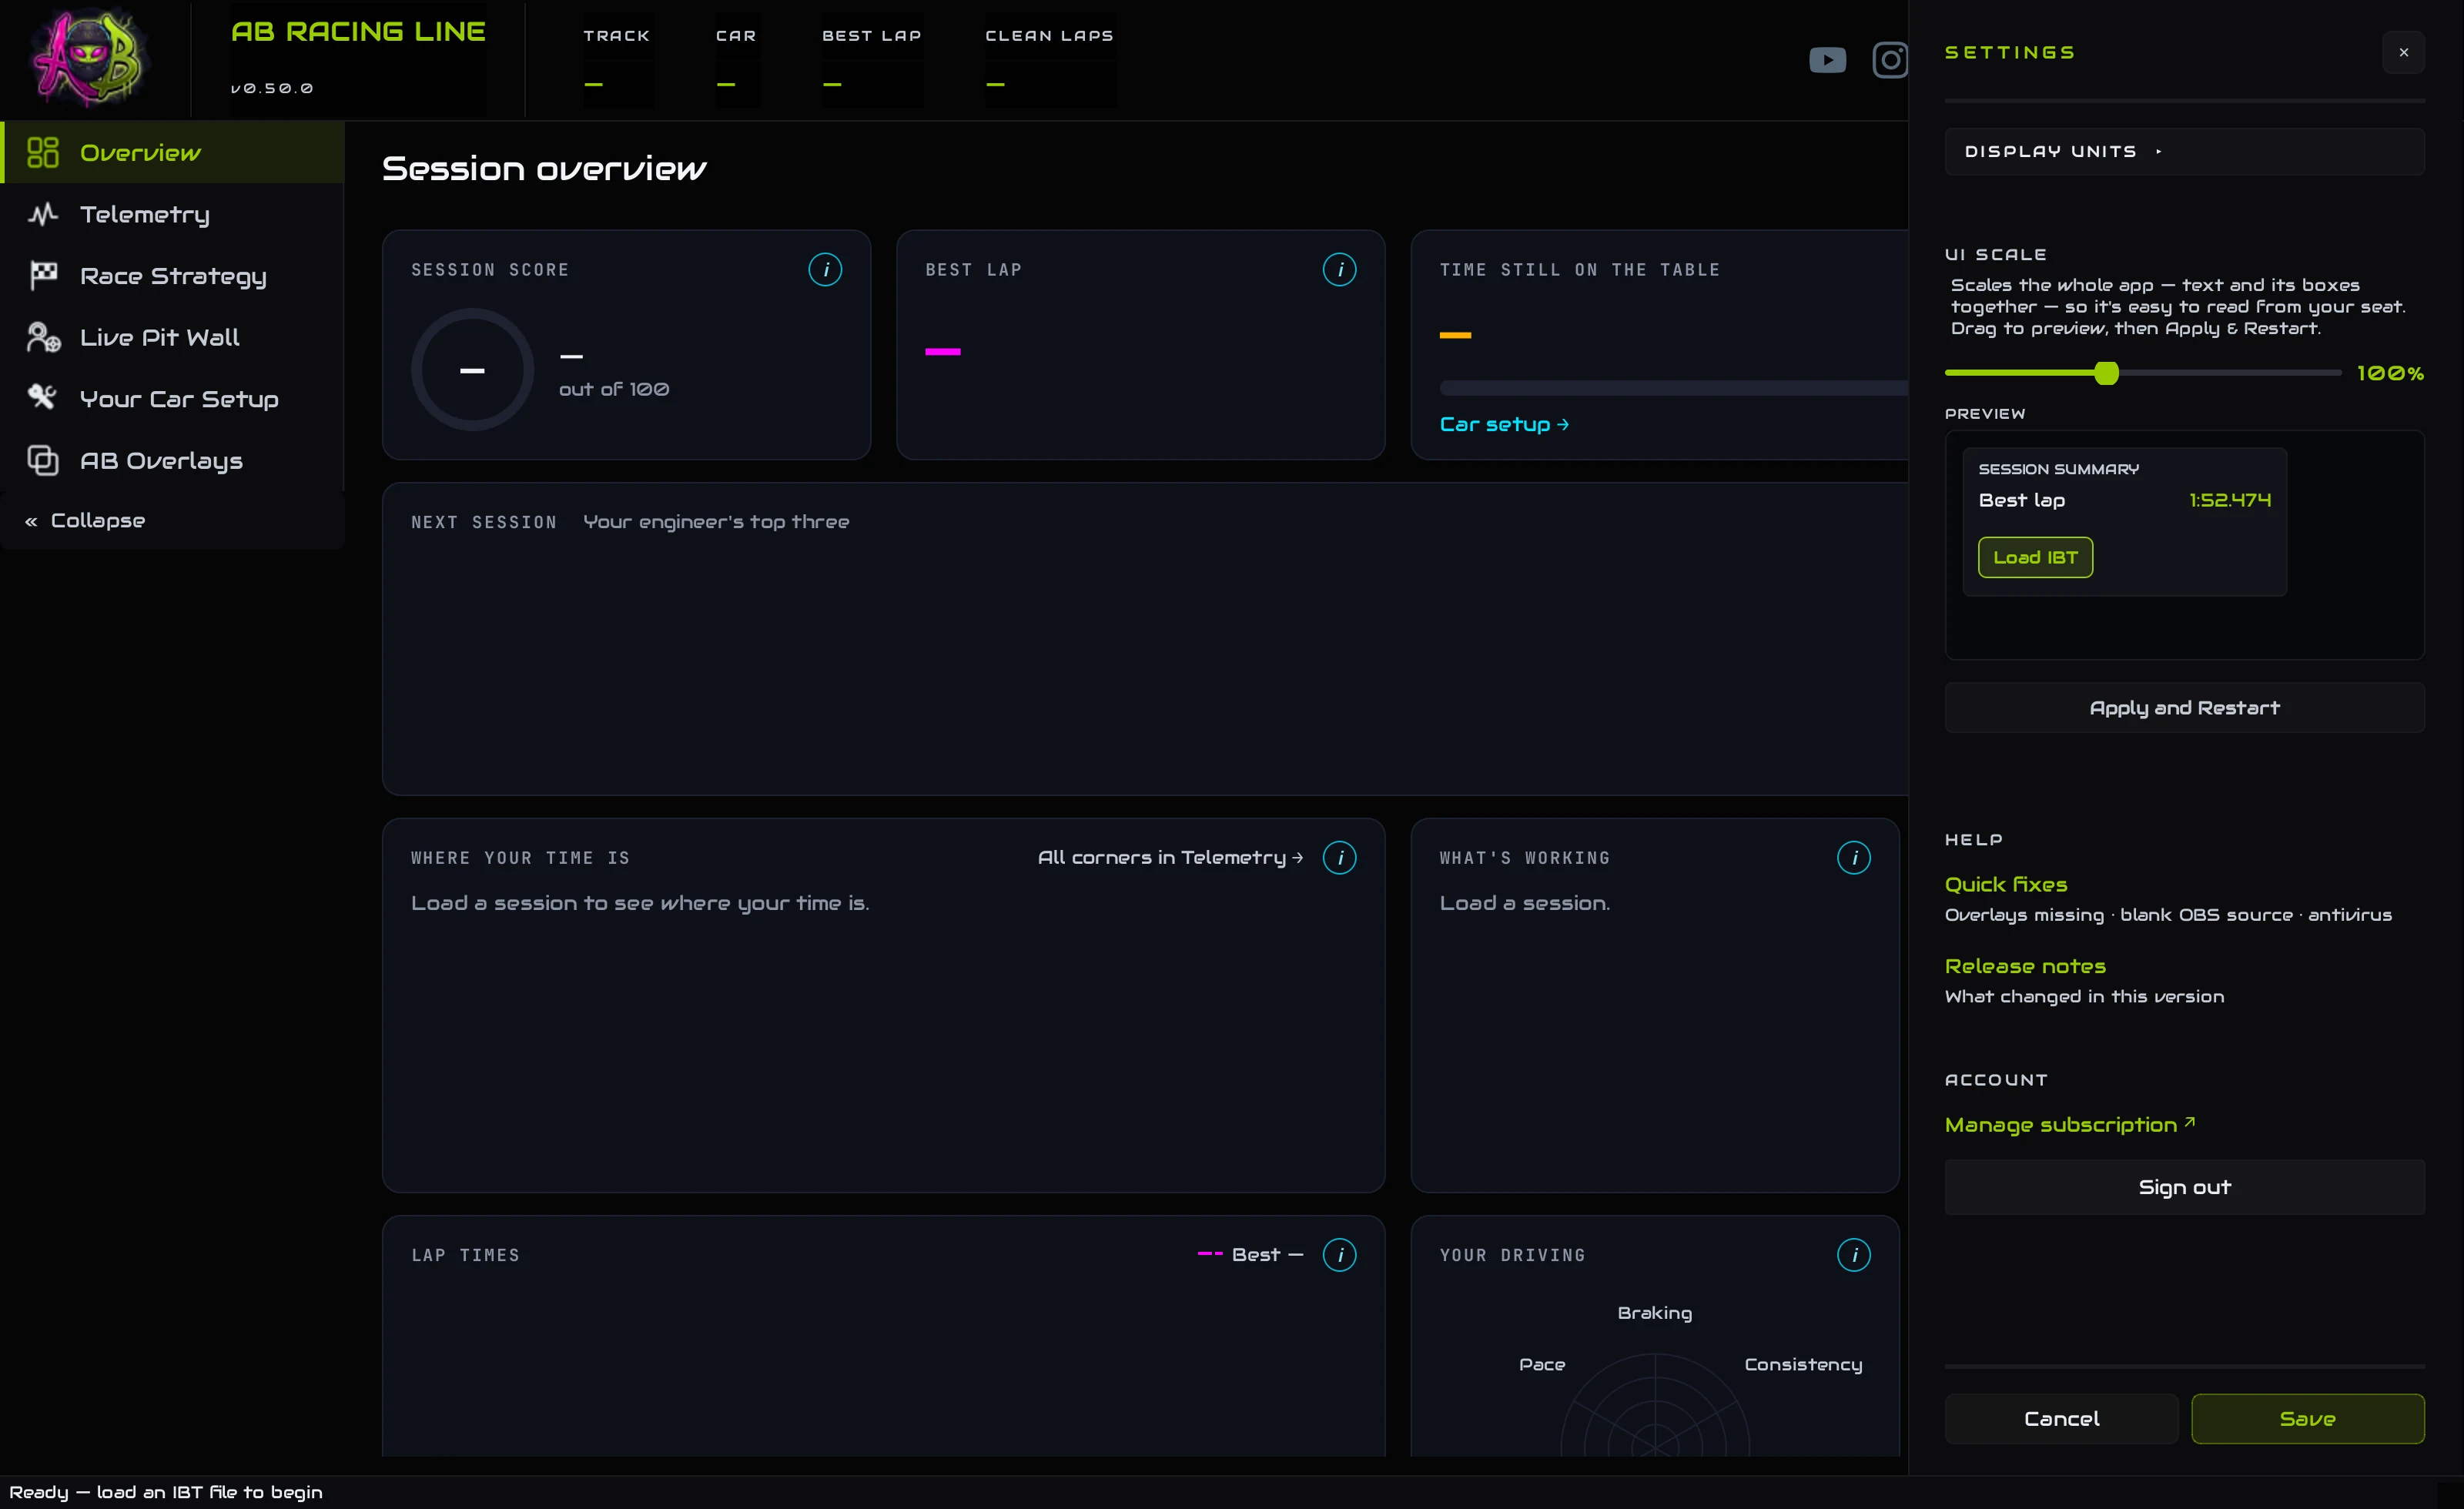Show info for What's Working card
Image resolution: width=2464 pixels, height=1509 pixels.
click(1853, 857)
